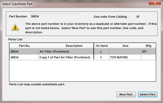The height and width of the screenshot is (103, 163).
Task: Click the New Part button
Action: (x=126, y=94)
